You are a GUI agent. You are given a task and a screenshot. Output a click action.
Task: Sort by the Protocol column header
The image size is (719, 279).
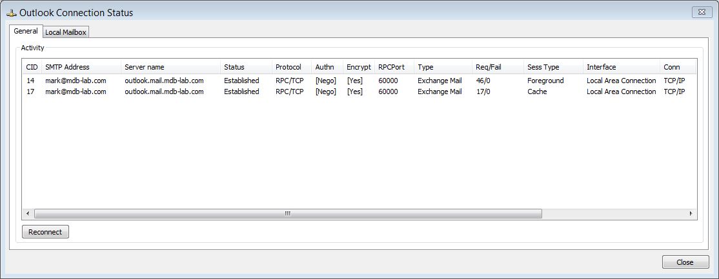coord(288,67)
